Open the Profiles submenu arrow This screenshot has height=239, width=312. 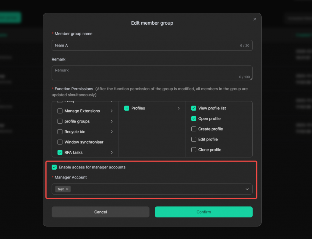point(179,108)
